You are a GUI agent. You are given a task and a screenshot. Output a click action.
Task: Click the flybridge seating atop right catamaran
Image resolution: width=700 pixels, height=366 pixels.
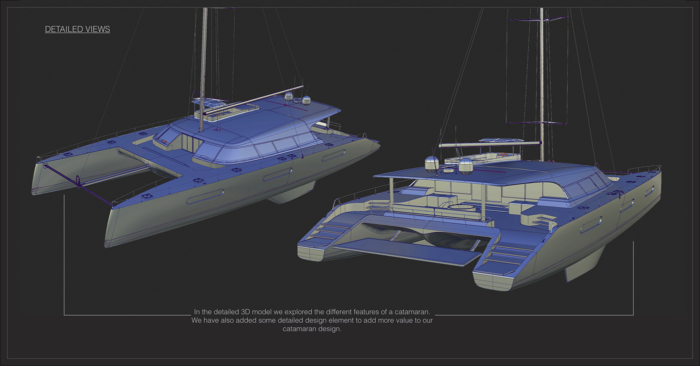pyautogui.click(x=482, y=156)
